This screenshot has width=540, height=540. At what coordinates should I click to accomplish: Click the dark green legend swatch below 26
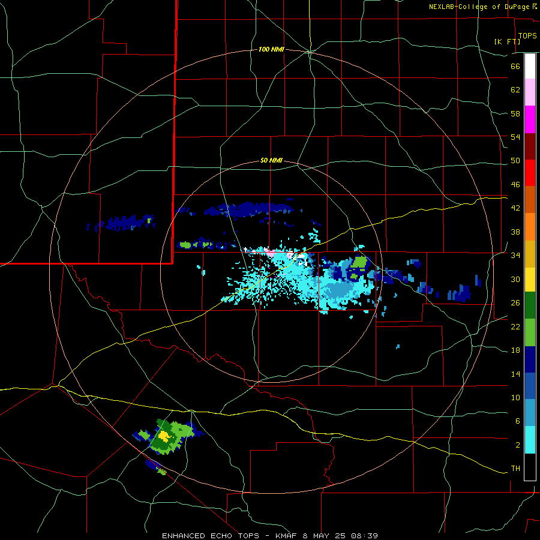click(x=530, y=305)
